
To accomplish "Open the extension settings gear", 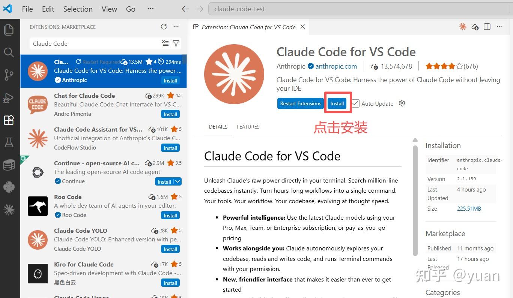I will pos(402,103).
